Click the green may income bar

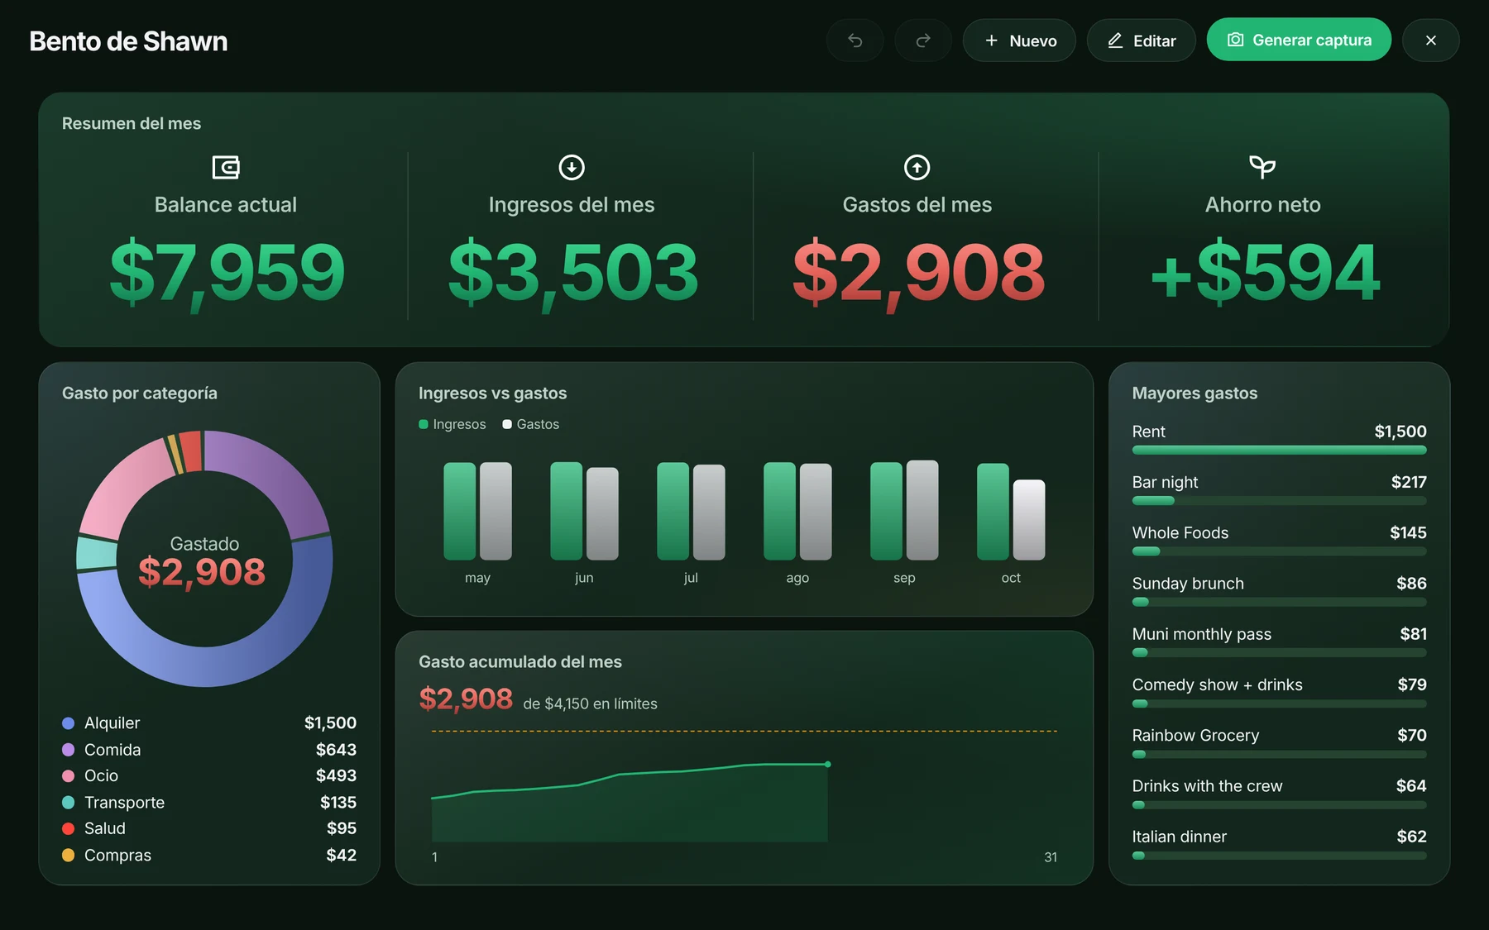pyautogui.click(x=460, y=511)
